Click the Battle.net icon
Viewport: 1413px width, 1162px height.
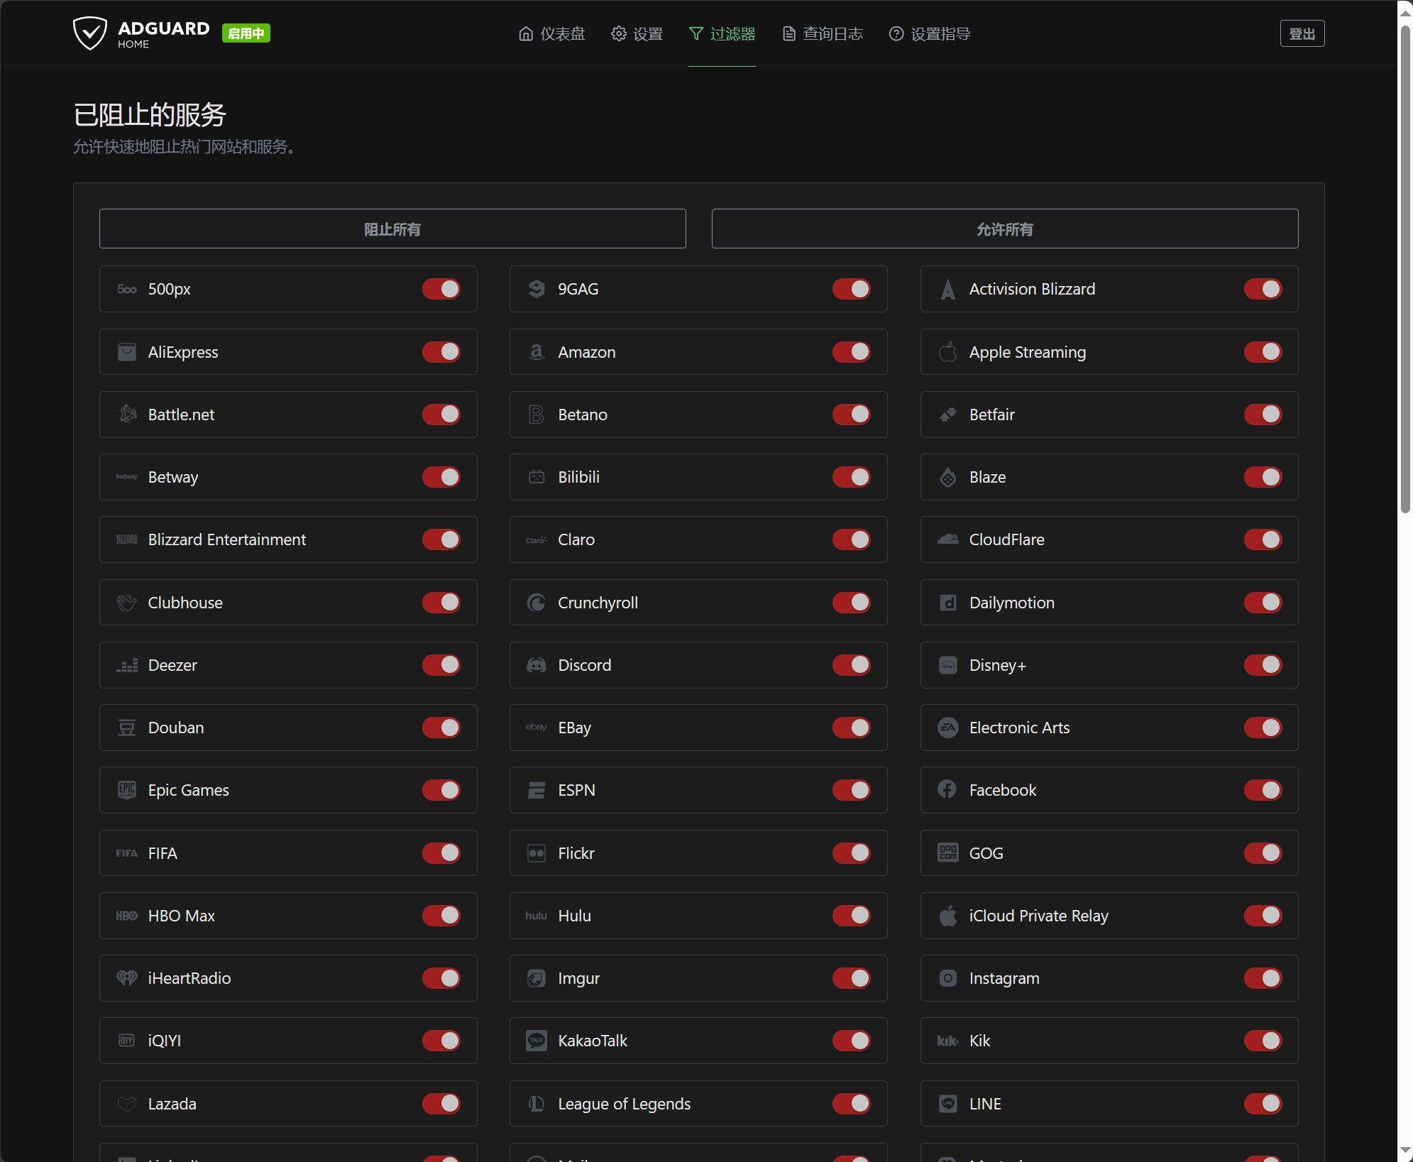click(x=127, y=415)
